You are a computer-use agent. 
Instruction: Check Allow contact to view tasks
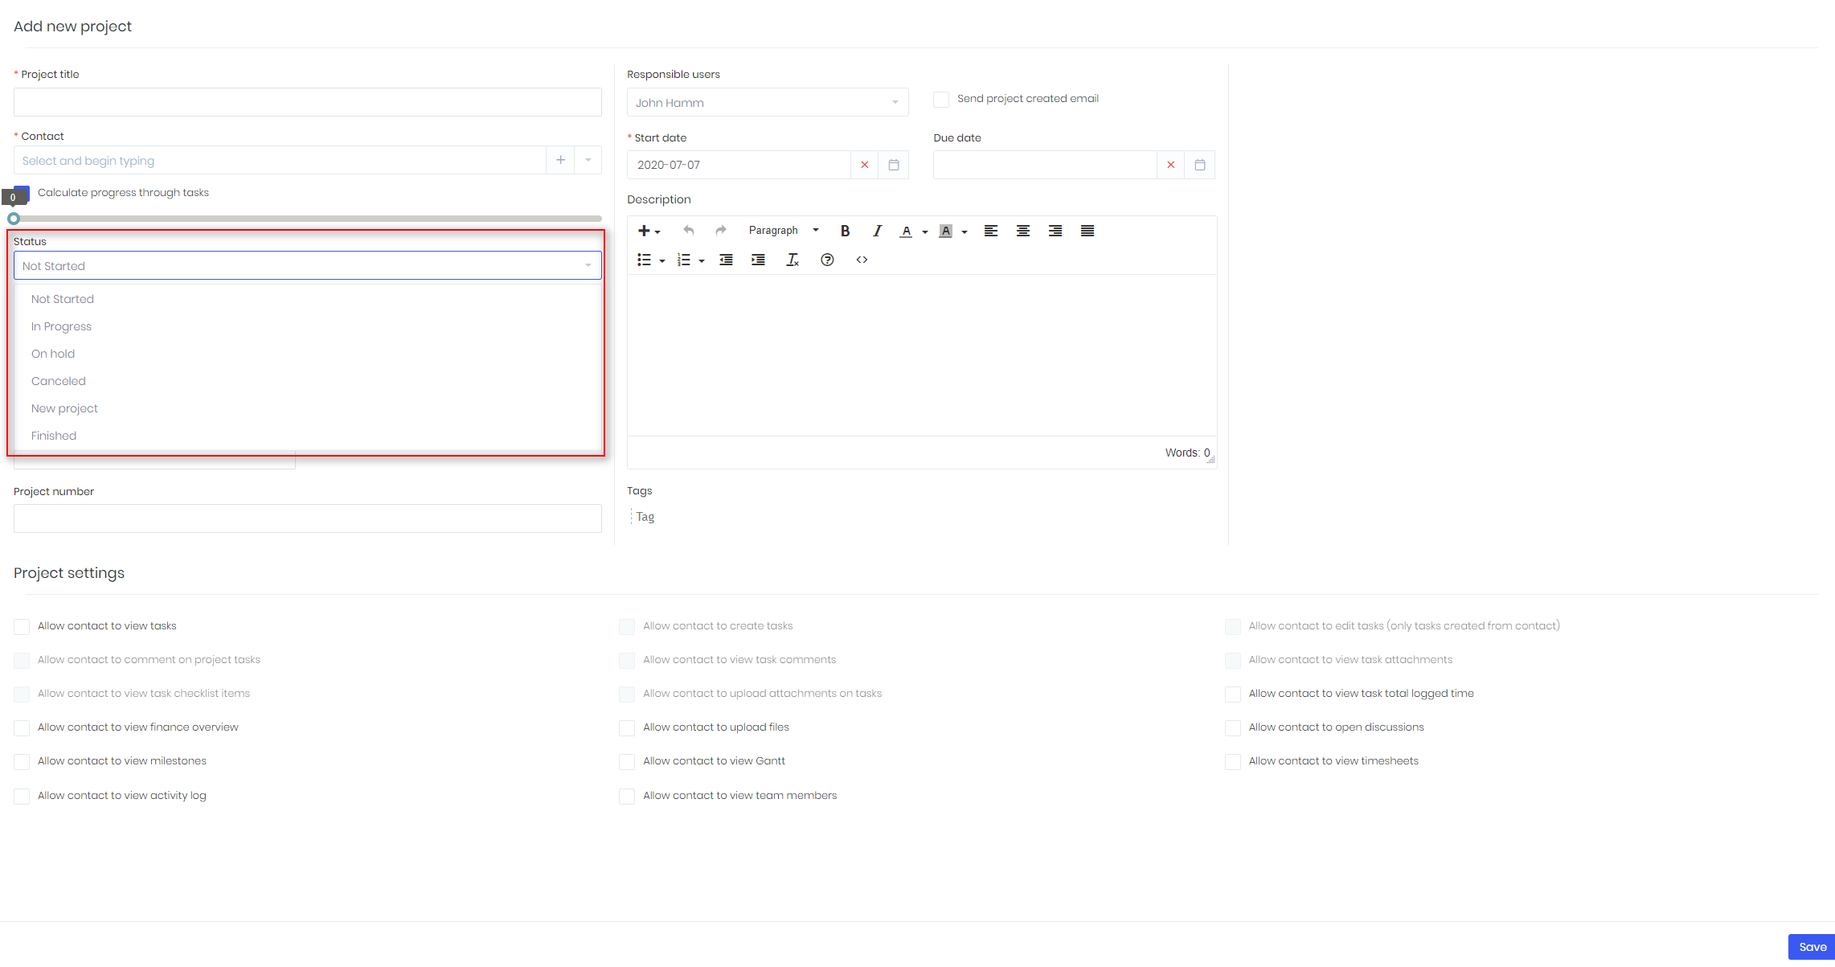[22, 626]
